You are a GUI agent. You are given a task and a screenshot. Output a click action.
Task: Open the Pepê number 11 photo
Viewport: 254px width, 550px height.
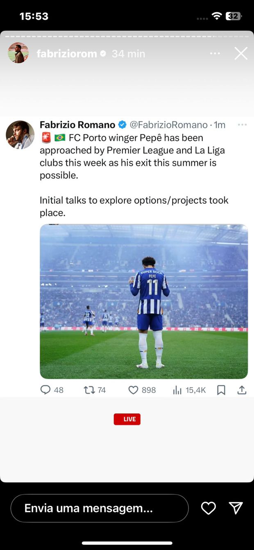pos(144,301)
